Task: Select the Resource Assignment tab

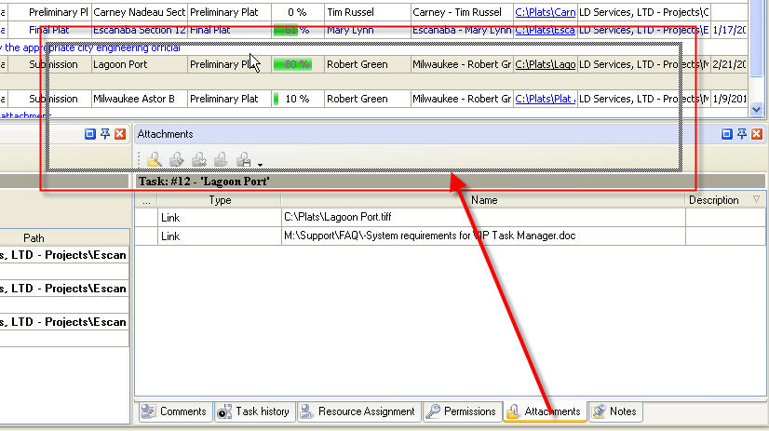Action: 358,411
